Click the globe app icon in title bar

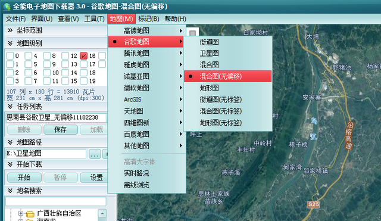7,7
